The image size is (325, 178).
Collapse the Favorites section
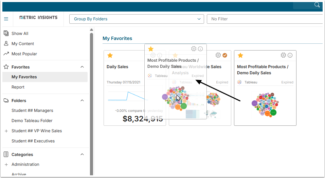point(82,67)
